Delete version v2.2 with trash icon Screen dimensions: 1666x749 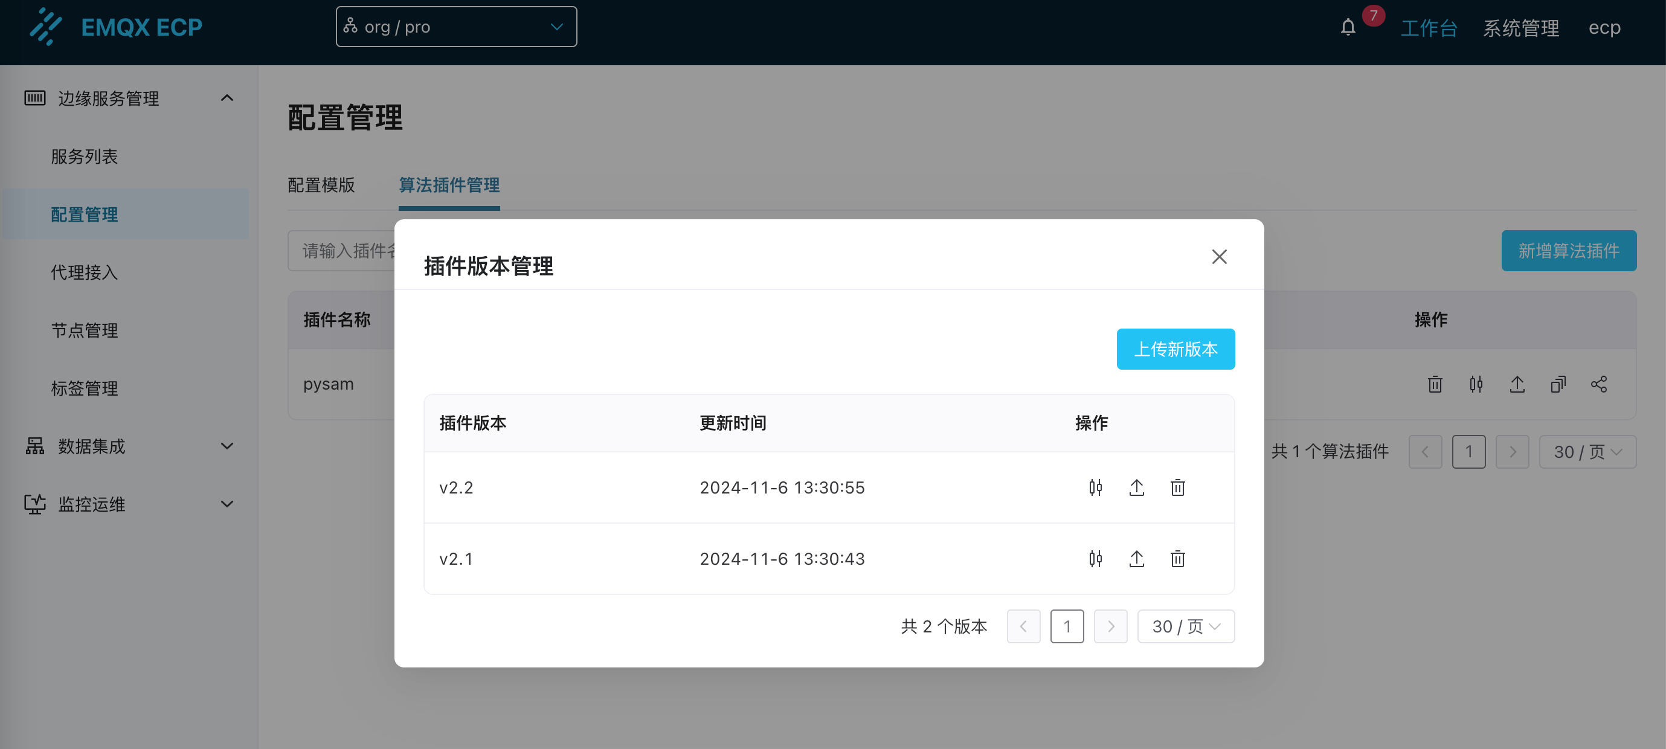click(x=1178, y=487)
